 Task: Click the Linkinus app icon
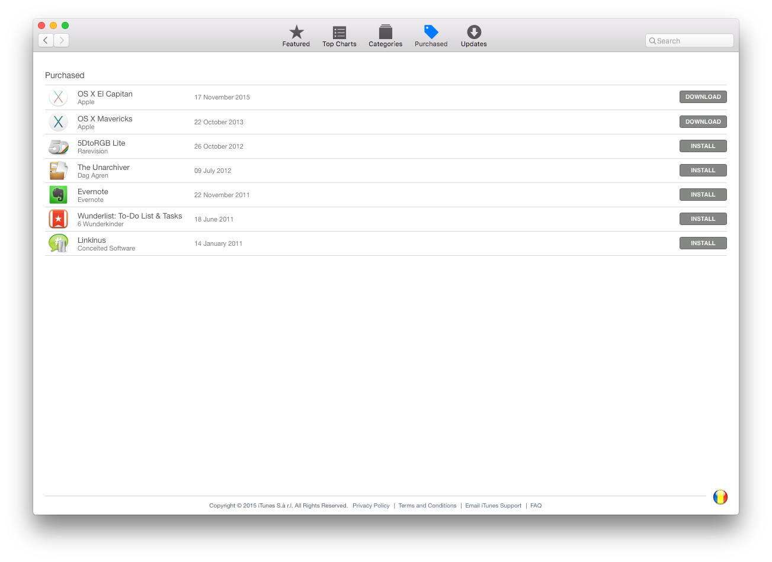58,243
